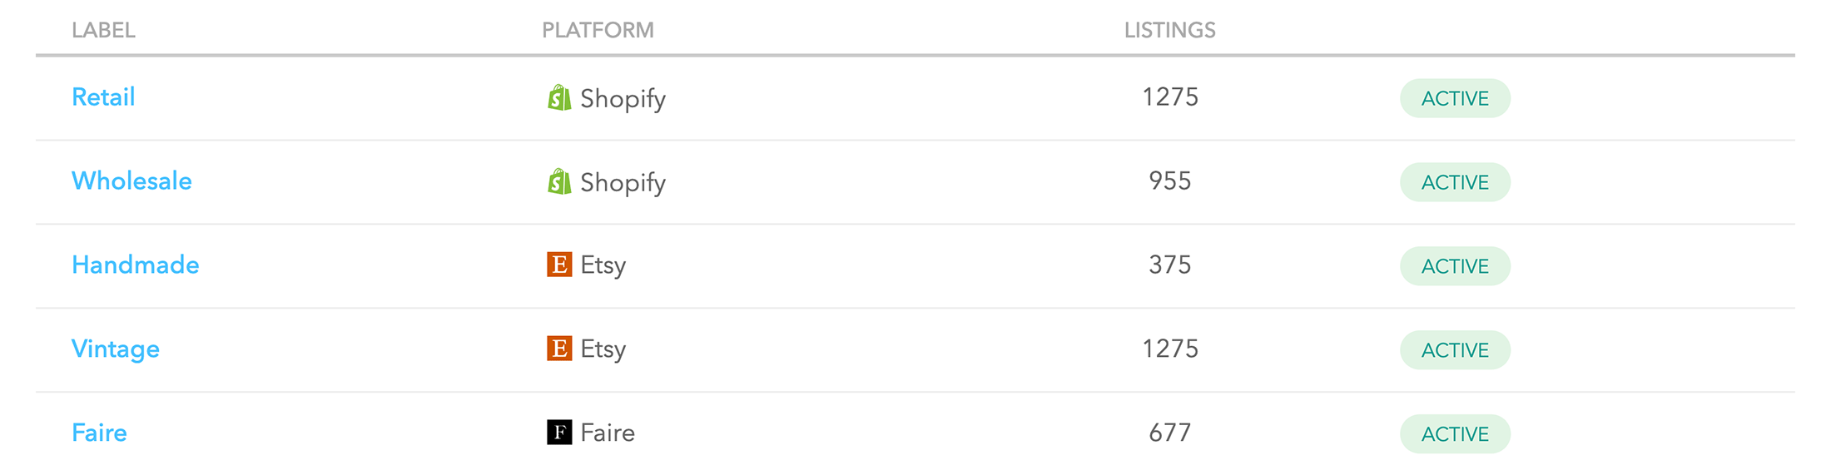Sort by the PLATFORM column header
Viewport: 1831px width, 475px height.
pos(598,31)
